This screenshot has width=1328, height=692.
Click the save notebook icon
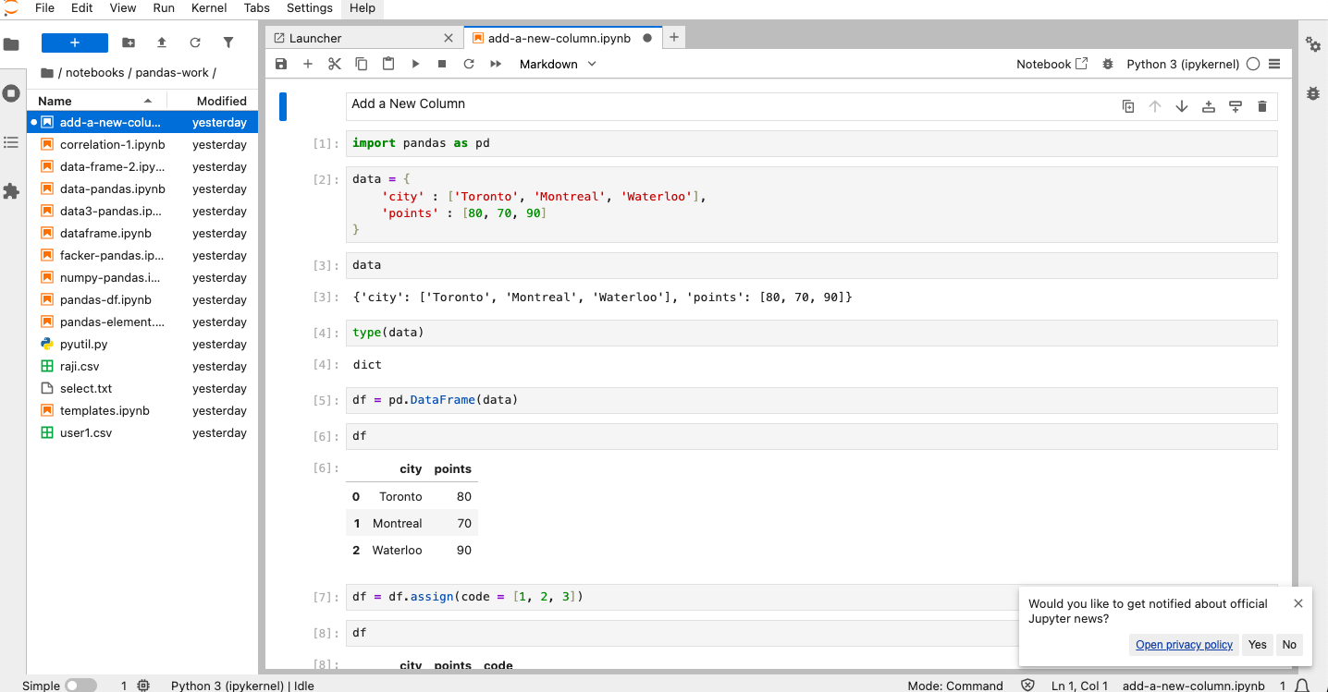coord(281,64)
